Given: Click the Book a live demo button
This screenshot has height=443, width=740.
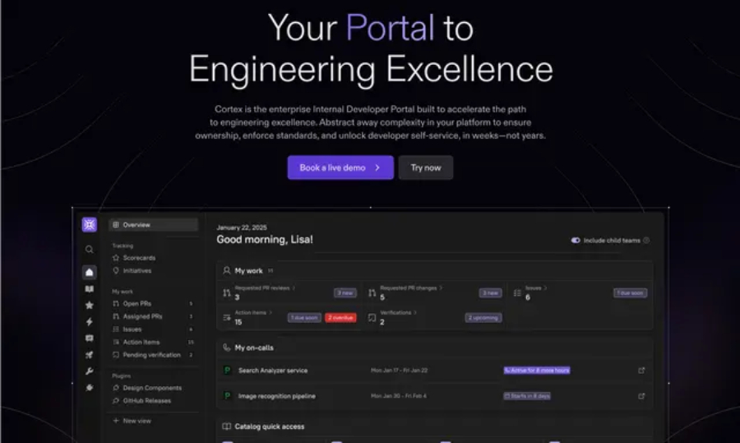Looking at the screenshot, I should 340,168.
